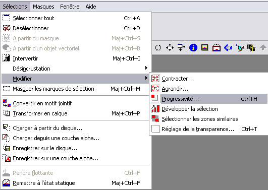Open the Aide menu
Screen dimensions: 268x190
[91, 7]
